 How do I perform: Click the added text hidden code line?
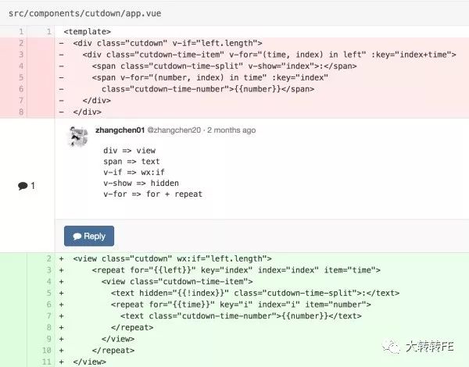[x=255, y=293]
